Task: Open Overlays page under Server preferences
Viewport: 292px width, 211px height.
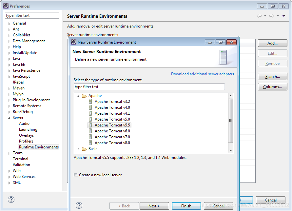Action: (27, 135)
